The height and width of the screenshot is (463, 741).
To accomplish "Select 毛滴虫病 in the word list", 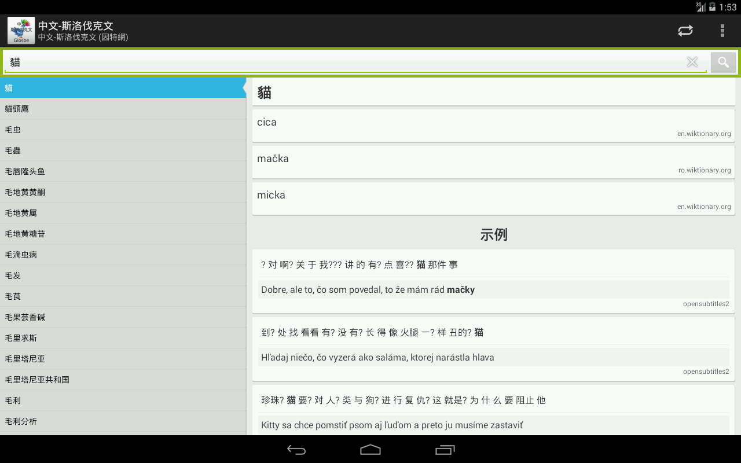I will 123,255.
